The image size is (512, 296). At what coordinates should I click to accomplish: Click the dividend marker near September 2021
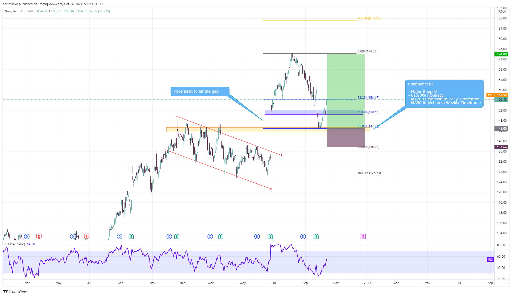tap(303, 236)
